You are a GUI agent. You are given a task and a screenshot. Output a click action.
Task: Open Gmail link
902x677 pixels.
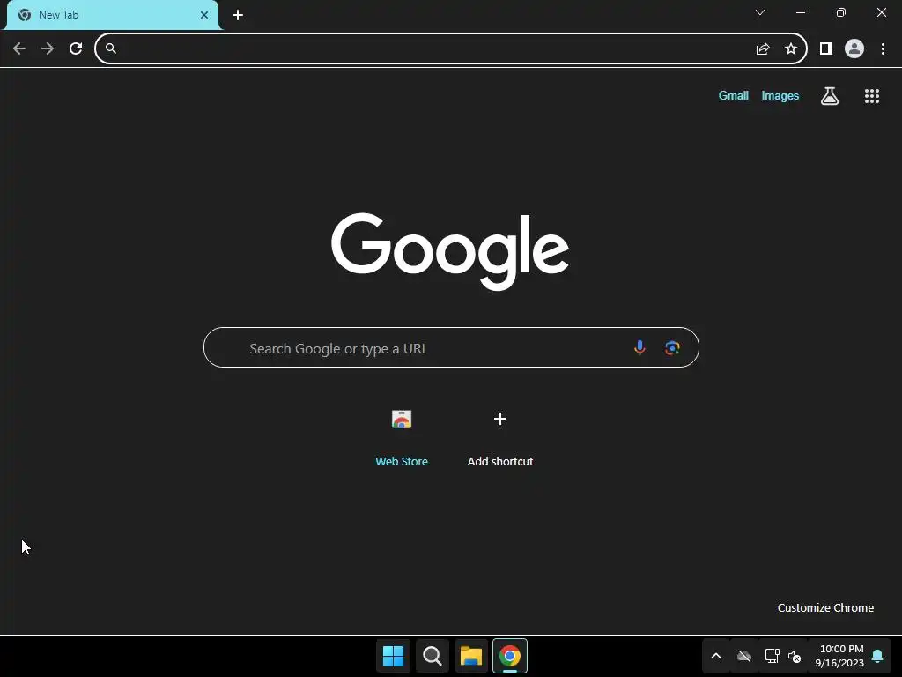click(734, 95)
